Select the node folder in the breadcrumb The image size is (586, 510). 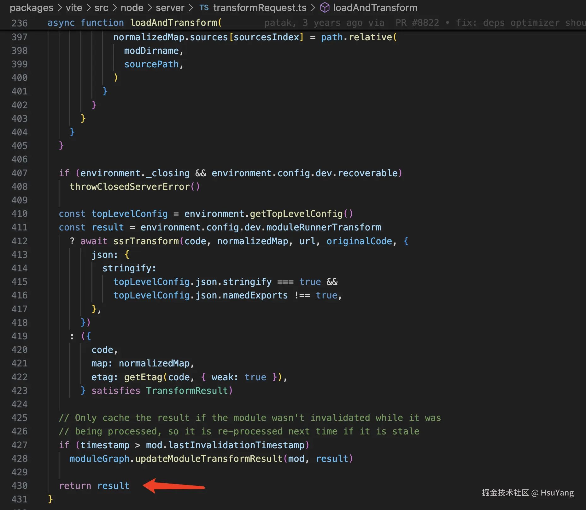pyautogui.click(x=132, y=8)
